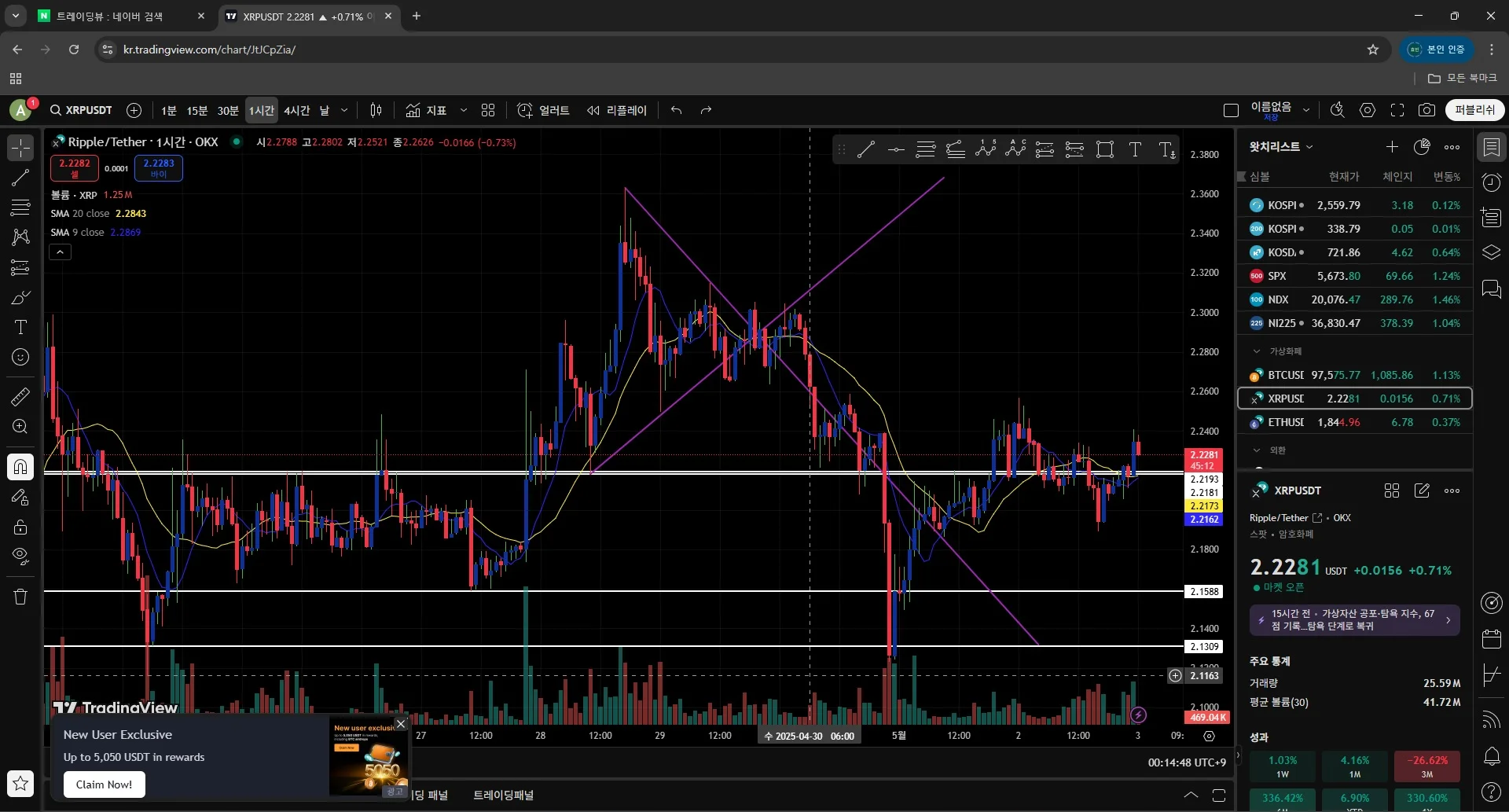Open the layout templates grid icon
1509x812 pixels.
coord(488,110)
